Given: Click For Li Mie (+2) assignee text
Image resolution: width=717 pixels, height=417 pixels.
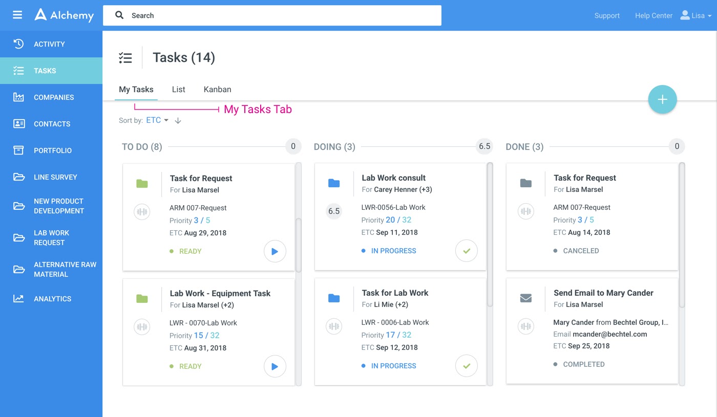Looking at the screenshot, I should (385, 304).
